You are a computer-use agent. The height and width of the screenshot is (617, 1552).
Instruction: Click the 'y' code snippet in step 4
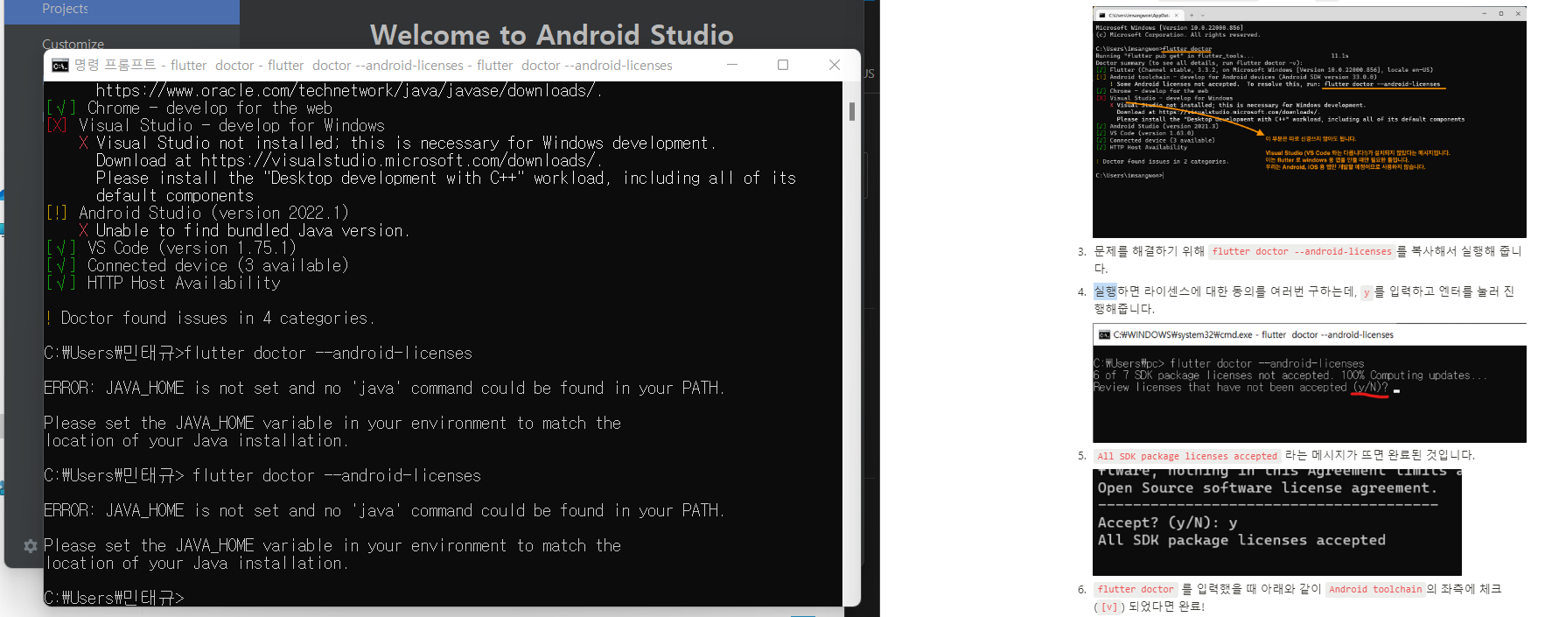pyautogui.click(x=1367, y=293)
